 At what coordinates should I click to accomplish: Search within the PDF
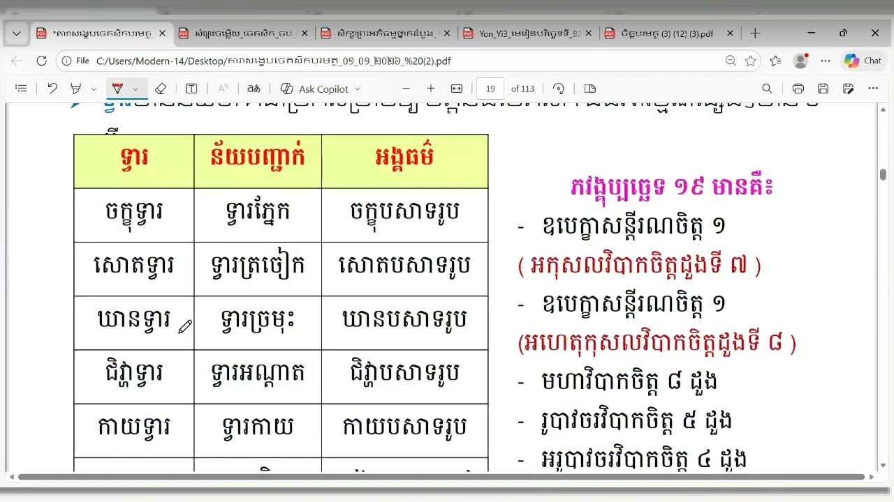pyautogui.click(x=767, y=89)
